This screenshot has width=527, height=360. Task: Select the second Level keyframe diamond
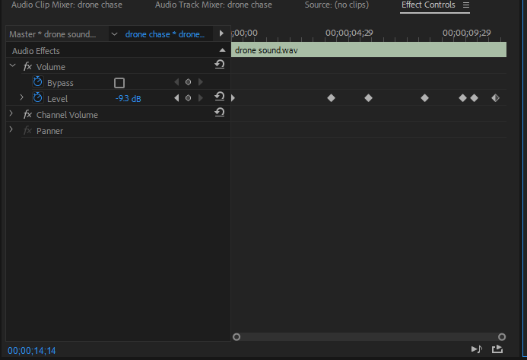(368, 98)
